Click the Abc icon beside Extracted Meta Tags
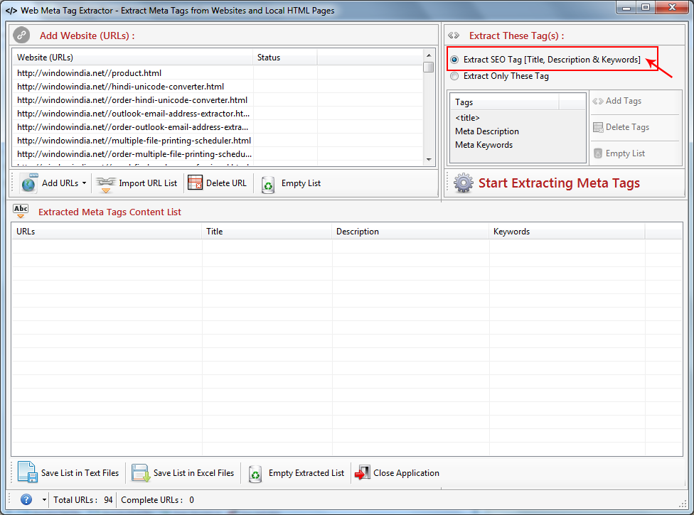 (21, 211)
